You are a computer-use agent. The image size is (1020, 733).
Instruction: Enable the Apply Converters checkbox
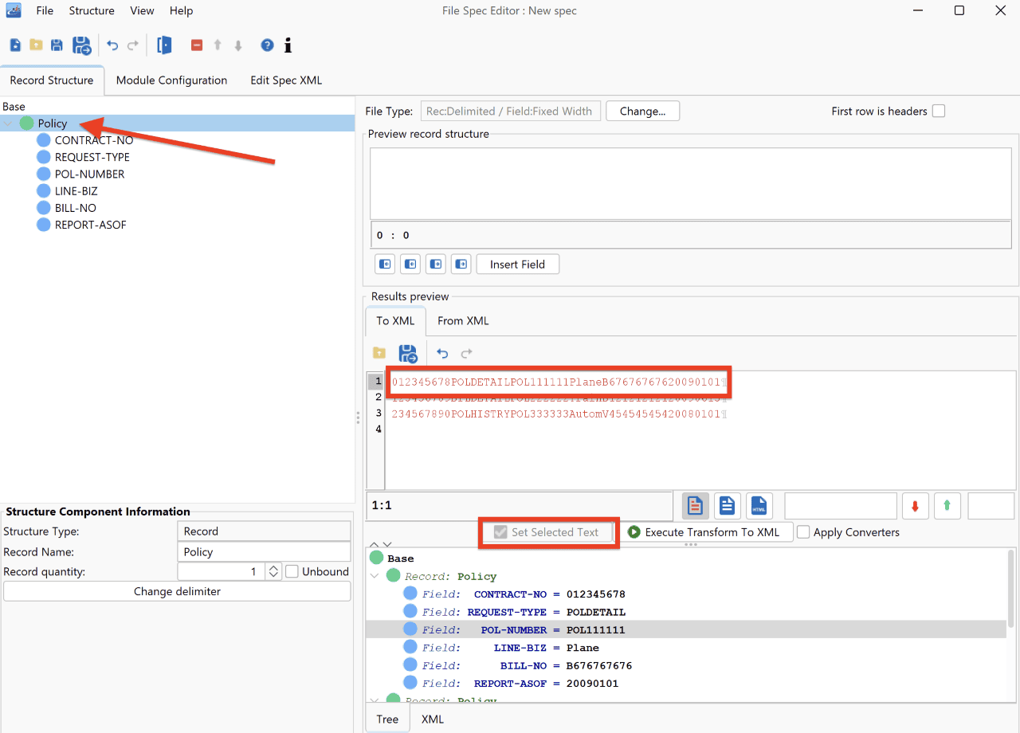tap(803, 532)
